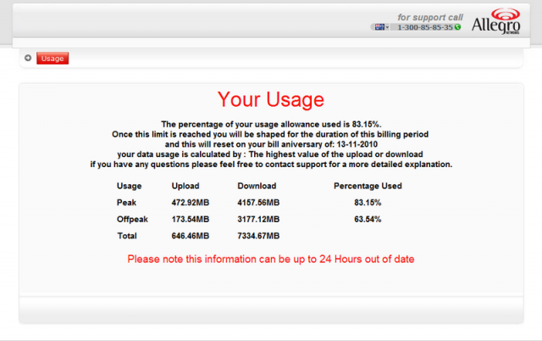Click the 'Peak' row label
The height and width of the screenshot is (341, 542).
pos(126,203)
